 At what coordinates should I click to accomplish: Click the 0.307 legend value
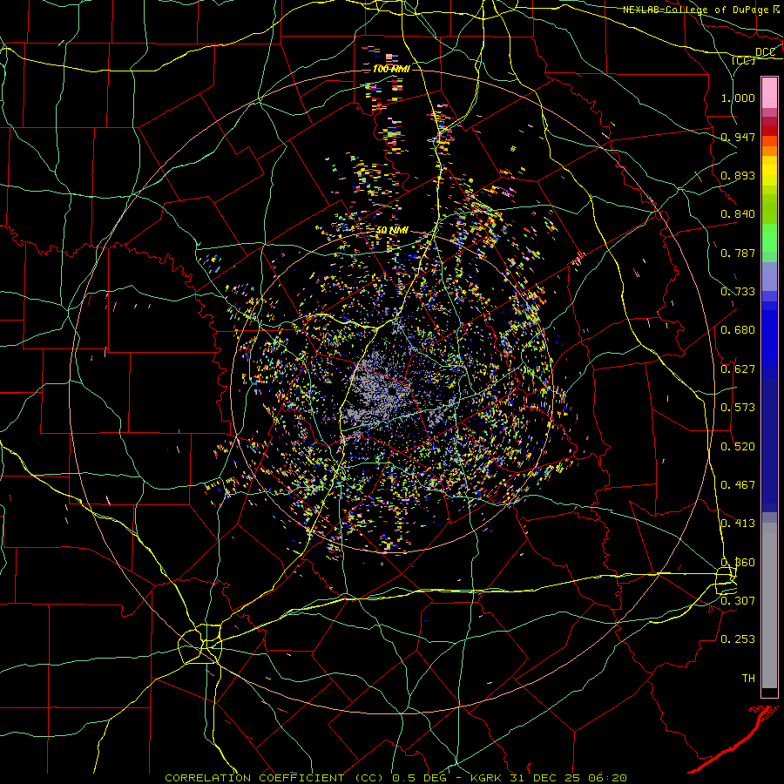738,600
